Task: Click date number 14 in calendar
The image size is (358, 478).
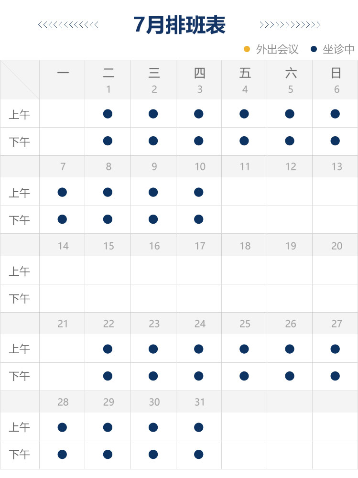Action: [63, 246]
